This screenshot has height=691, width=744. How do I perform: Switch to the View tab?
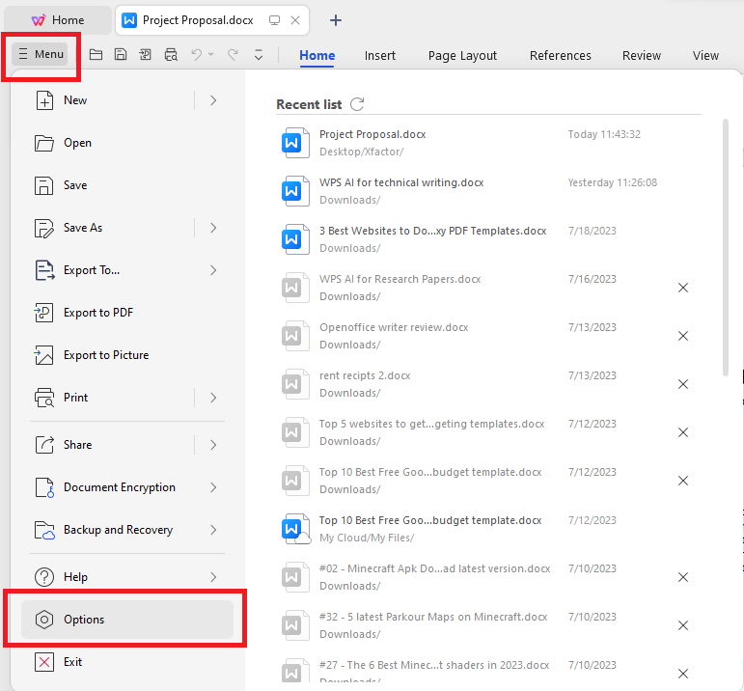point(705,56)
